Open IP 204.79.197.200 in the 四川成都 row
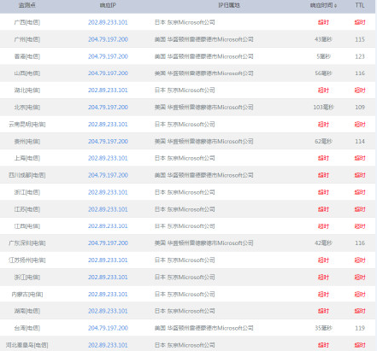This screenshot has width=377, height=351. coord(108,175)
